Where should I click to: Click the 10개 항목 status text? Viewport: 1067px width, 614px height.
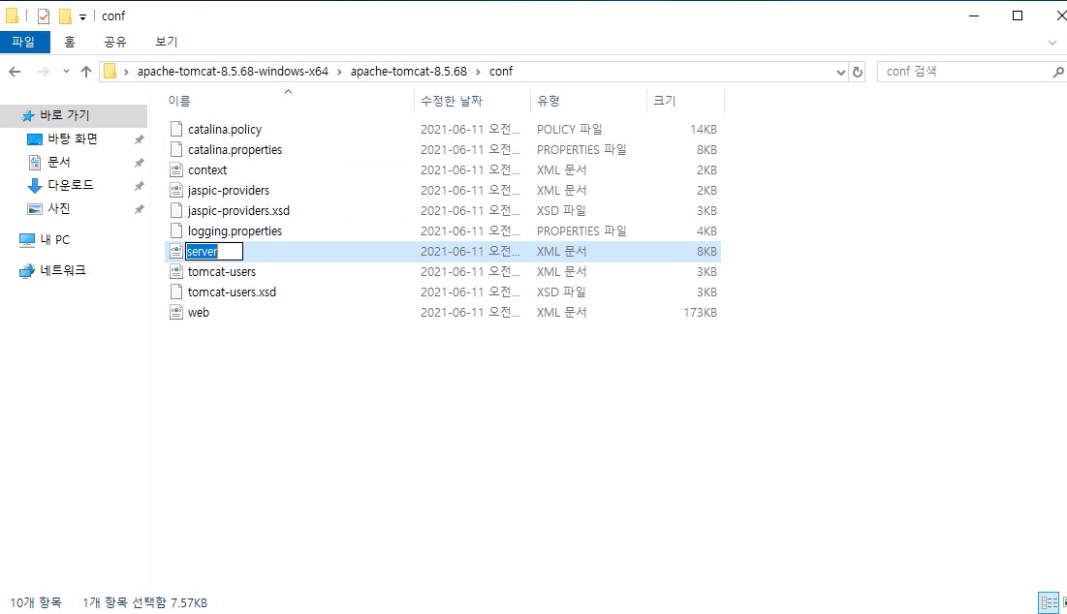pyautogui.click(x=36, y=602)
